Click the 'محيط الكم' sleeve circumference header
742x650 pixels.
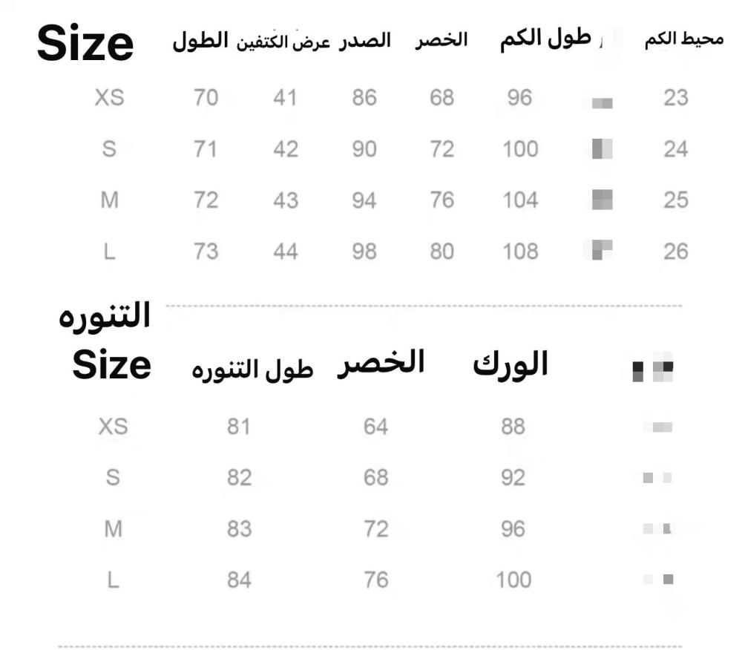coord(683,40)
